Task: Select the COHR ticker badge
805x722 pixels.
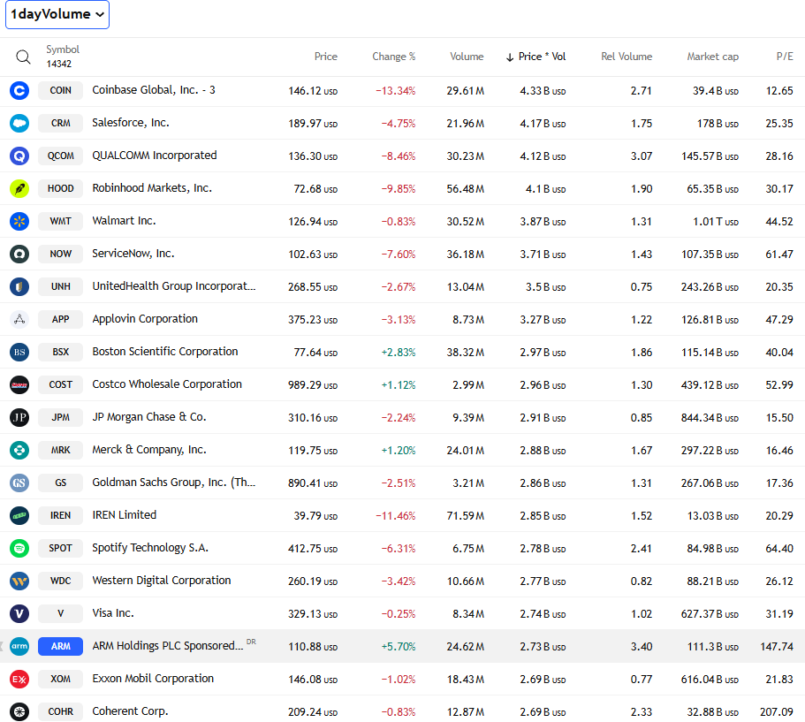Action: coord(61,711)
